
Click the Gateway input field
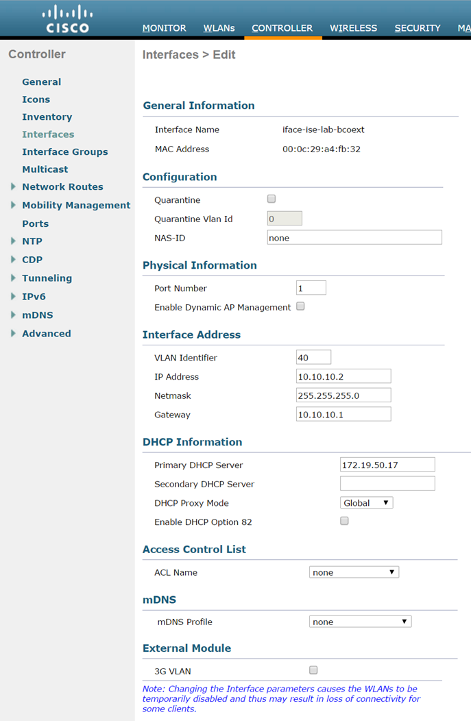pyautogui.click(x=343, y=414)
